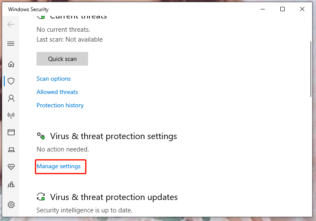Image resolution: width=316 pixels, height=221 pixels.
Task: Open Device performance & health heart icon
Action: (x=11, y=167)
